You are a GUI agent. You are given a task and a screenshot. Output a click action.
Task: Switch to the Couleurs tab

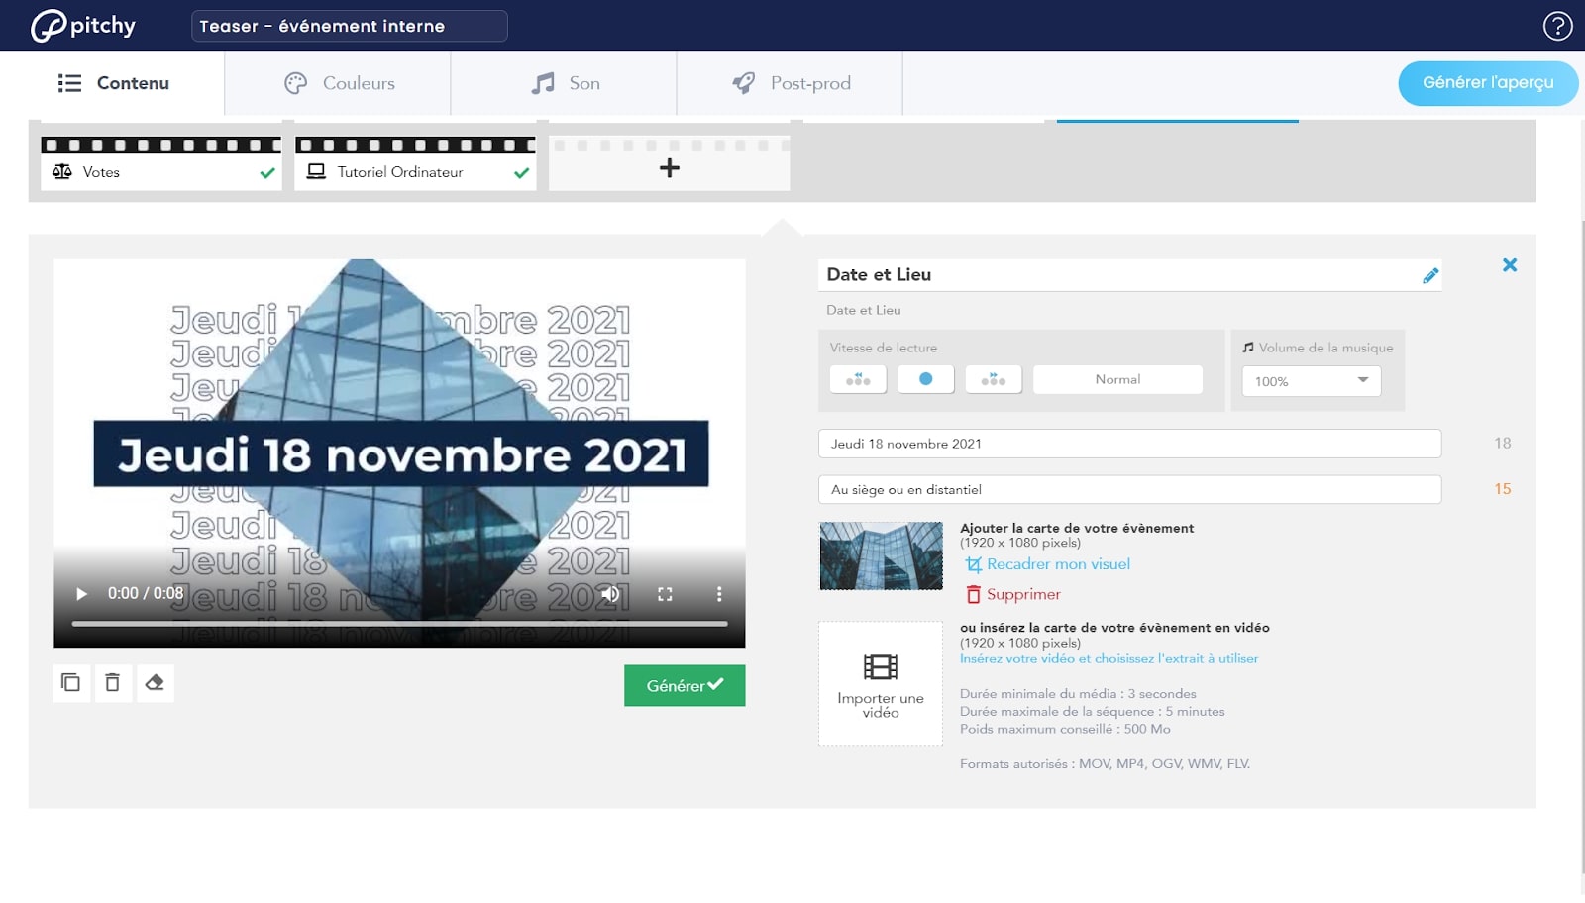tap(339, 83)
